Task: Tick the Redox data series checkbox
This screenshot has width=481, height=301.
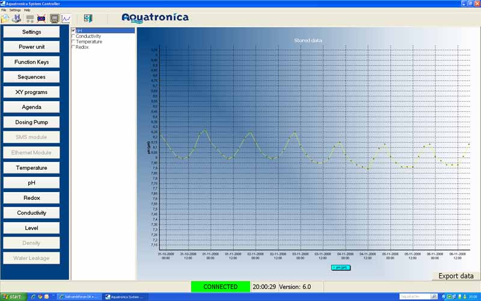Action: click(73, 47)
